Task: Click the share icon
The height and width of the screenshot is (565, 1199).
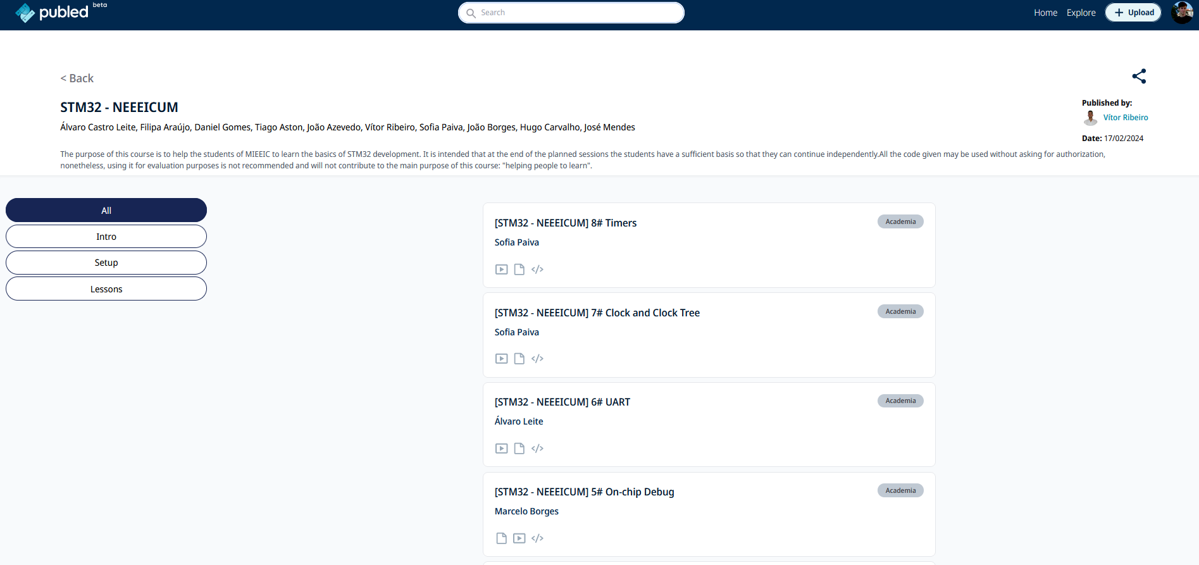Action: pyautogui.click(x=1139, y=77)
